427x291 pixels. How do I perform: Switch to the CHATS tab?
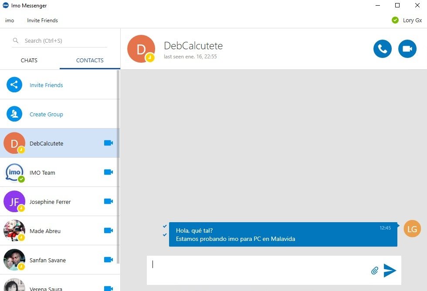coord(29,61)
